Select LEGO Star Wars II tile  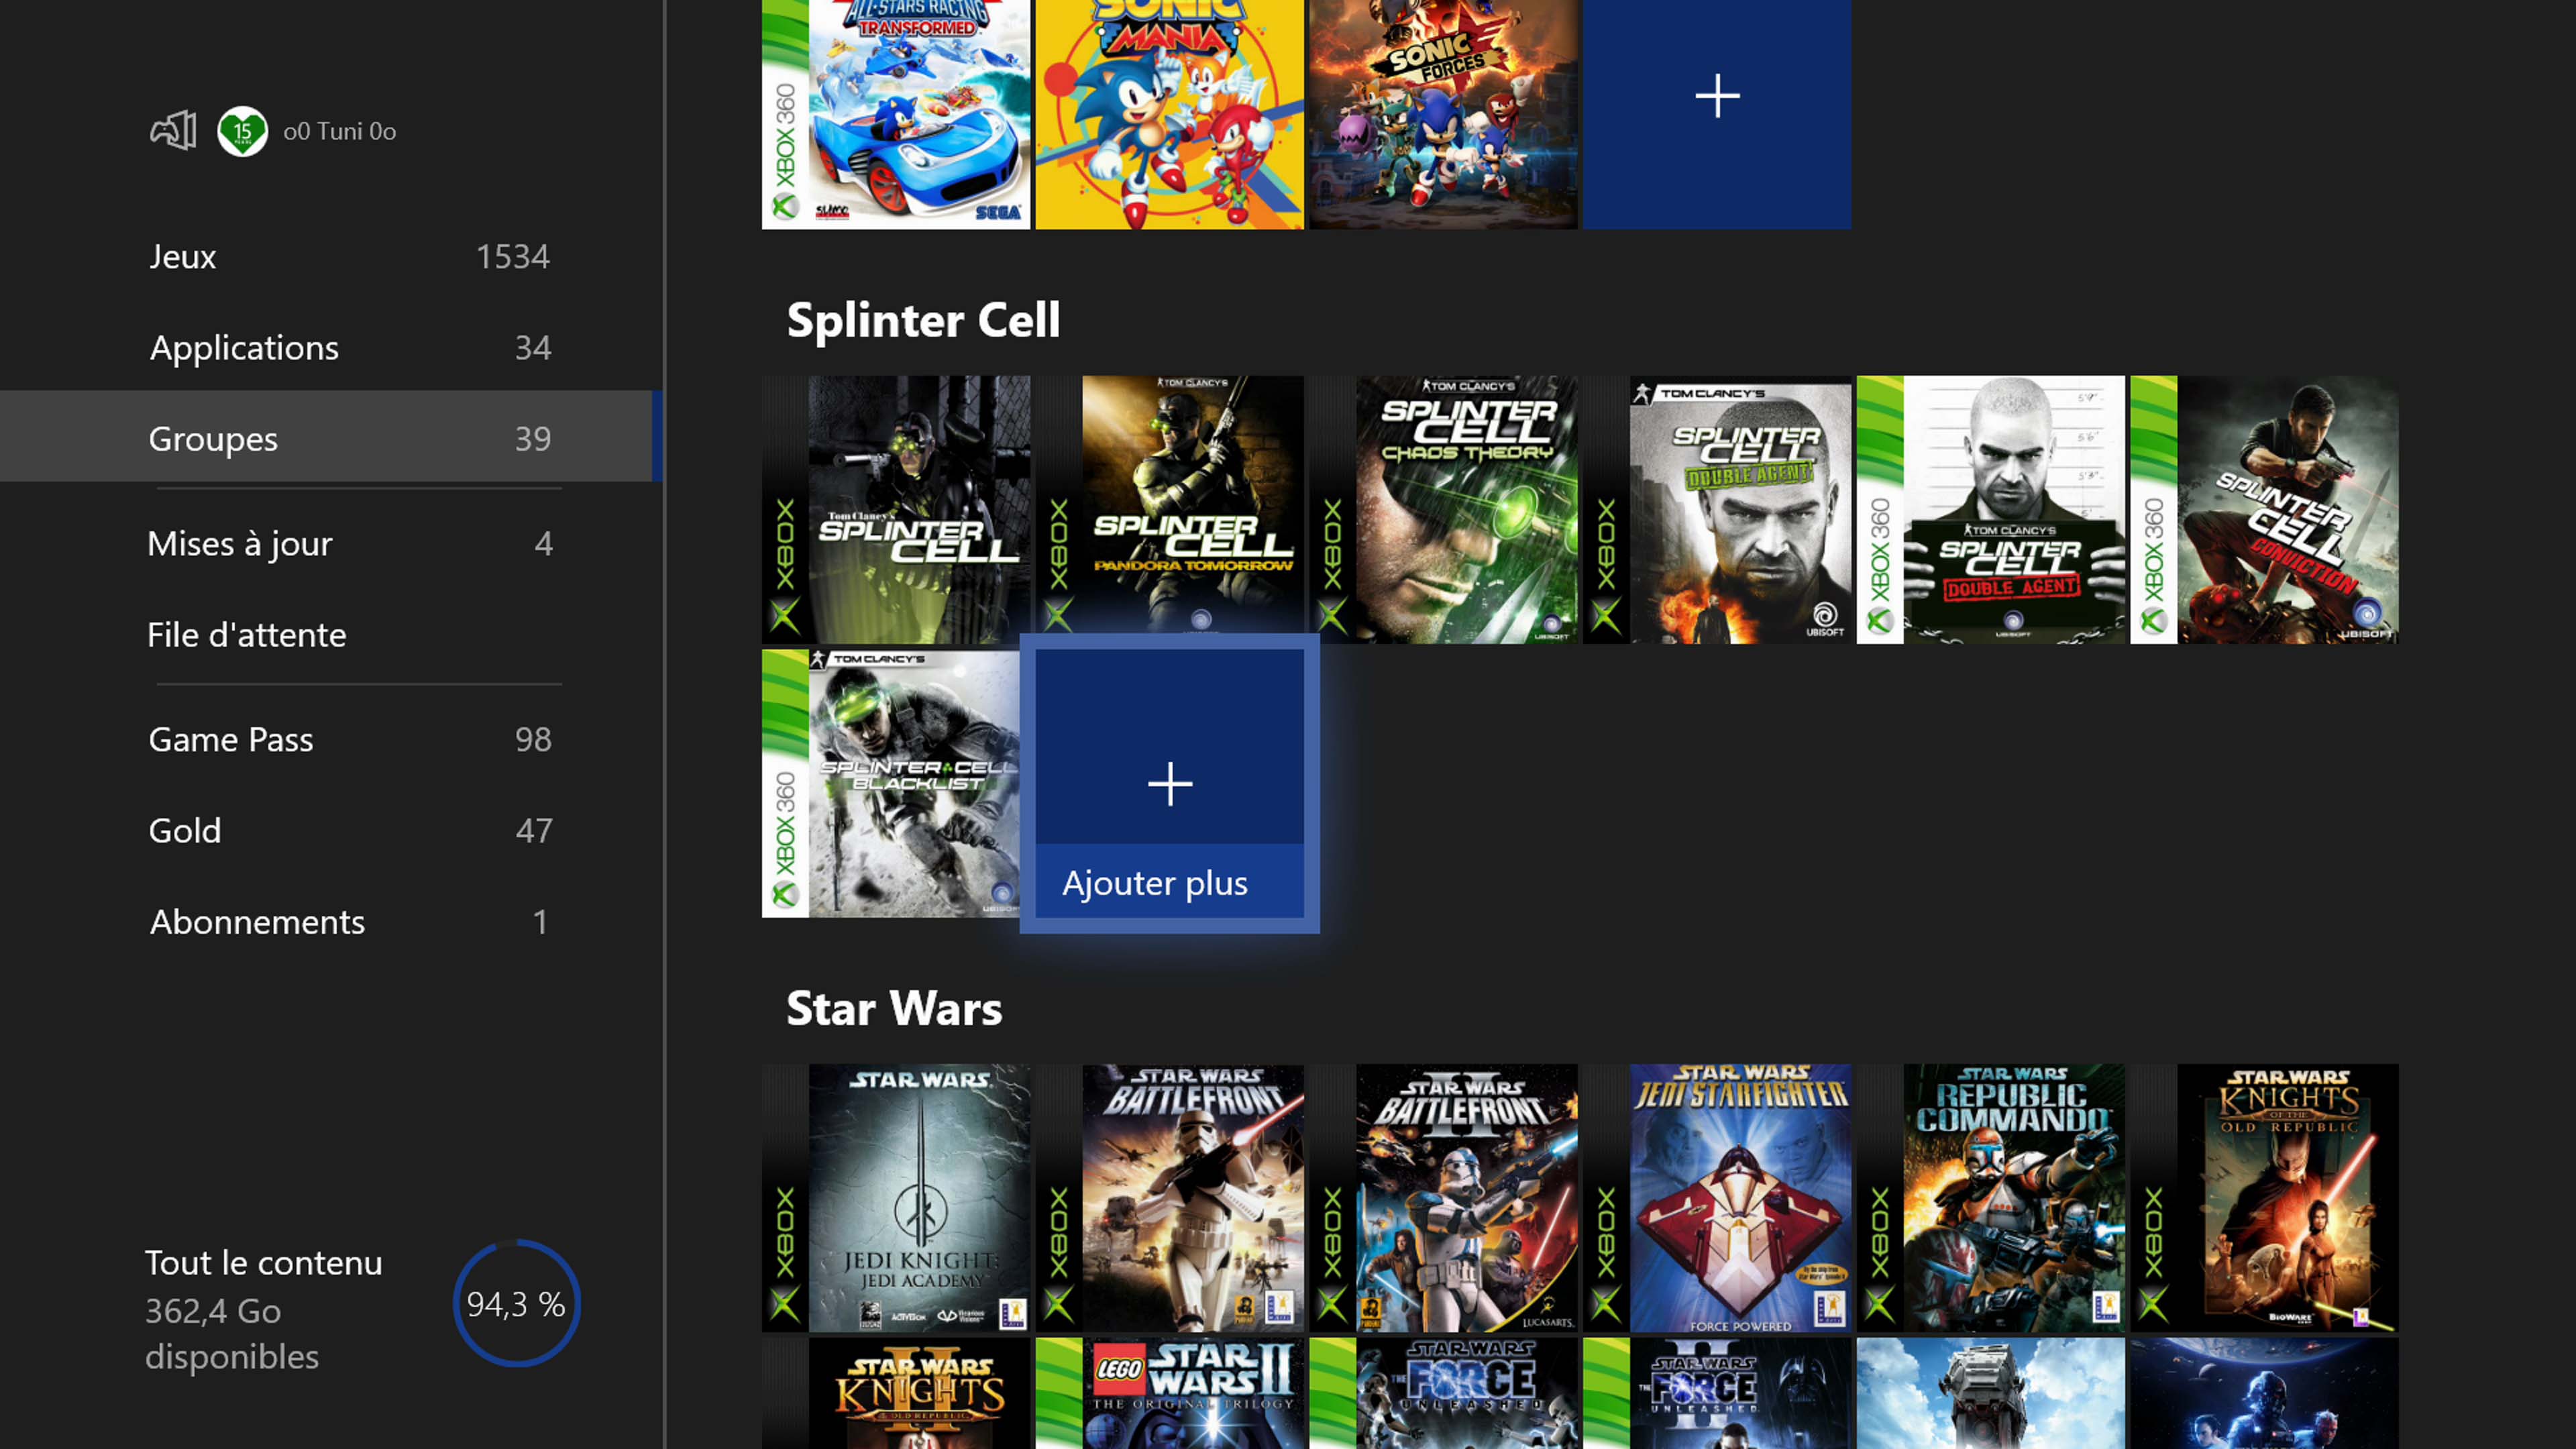1169,1393
